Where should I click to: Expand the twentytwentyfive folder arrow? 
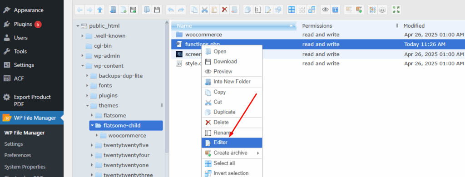[92, 145]
